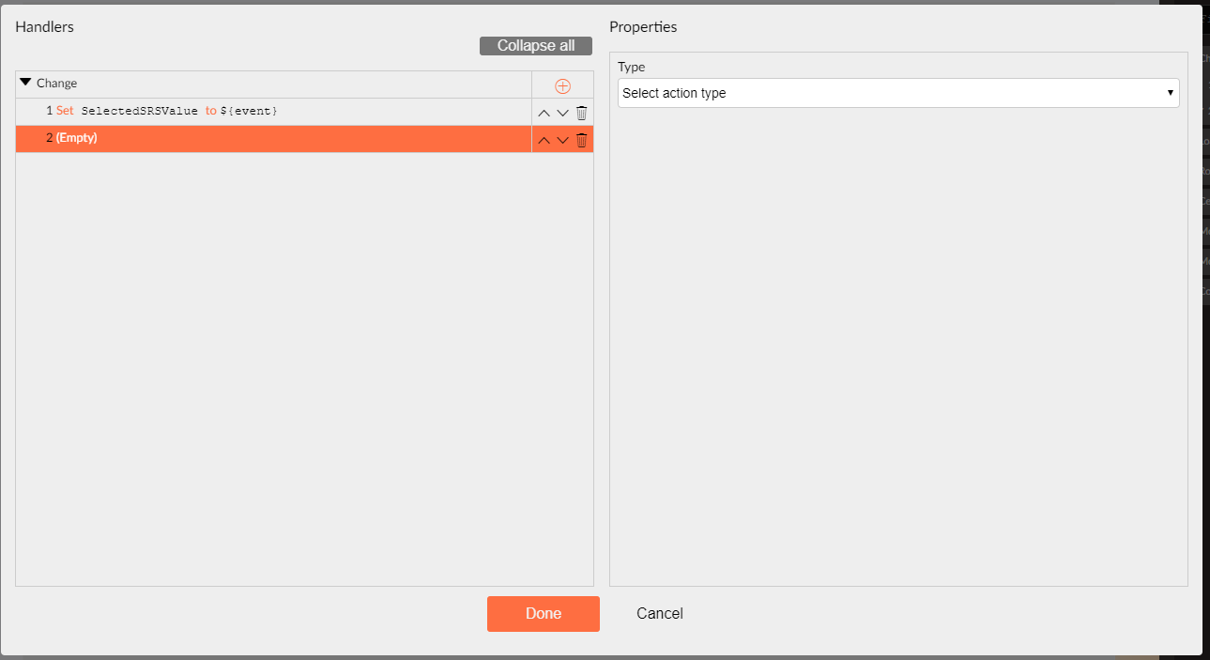Click the Handlers panel heading
The image size is (1210, 660).
[x=43, y=26]
